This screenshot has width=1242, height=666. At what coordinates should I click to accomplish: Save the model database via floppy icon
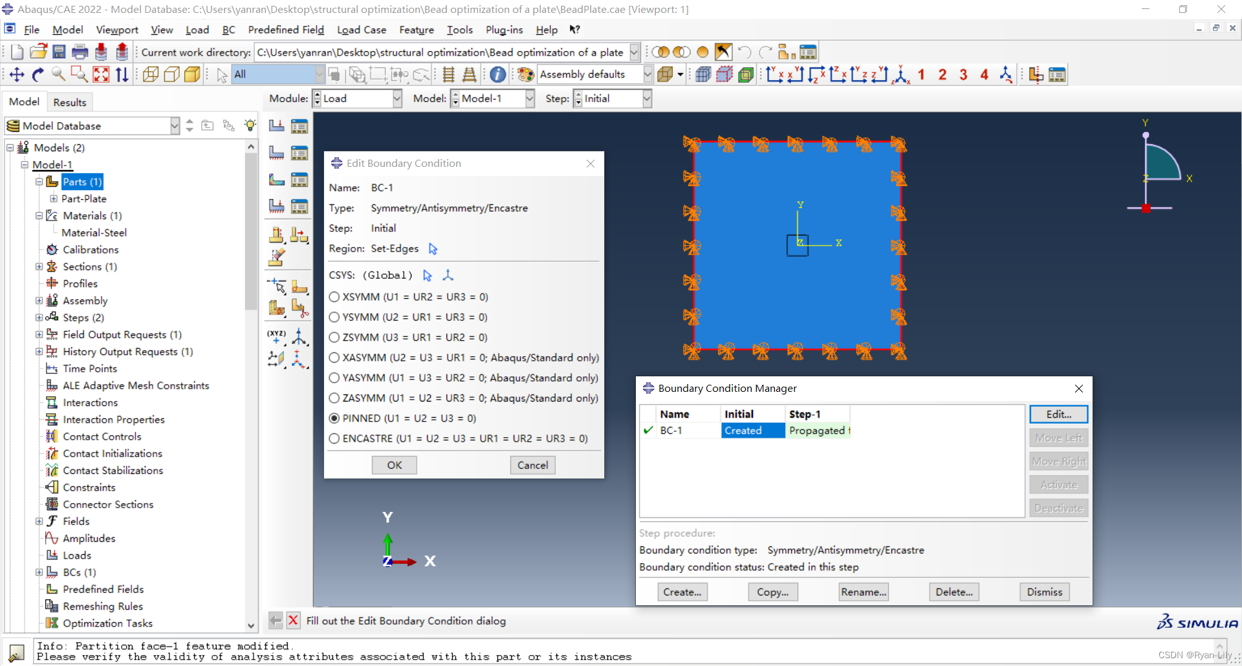point(59,52)
